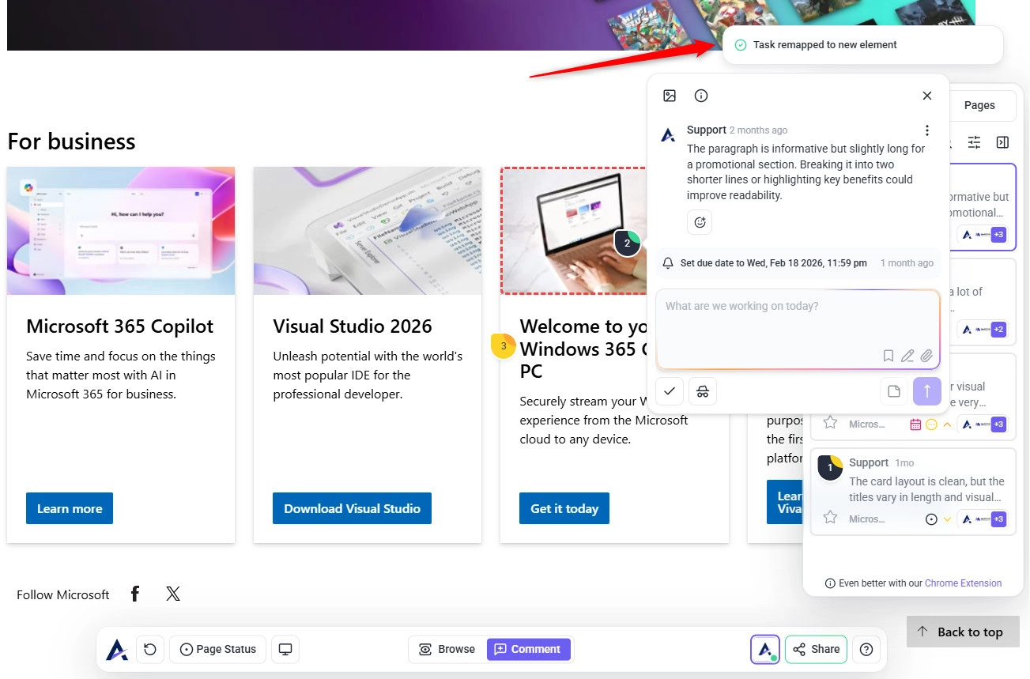Mark the task resolved with the checkmark button

[670, 390]
